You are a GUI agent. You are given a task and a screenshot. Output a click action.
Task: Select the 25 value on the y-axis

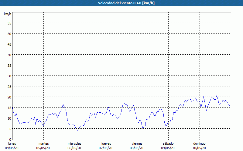[x=9, y=87]
